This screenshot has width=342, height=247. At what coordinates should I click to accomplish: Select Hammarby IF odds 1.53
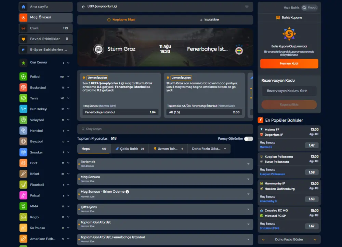(312, 199)
